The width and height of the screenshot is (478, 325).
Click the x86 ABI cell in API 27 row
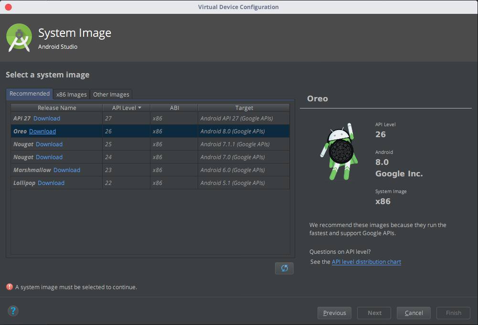coord(174,119)
